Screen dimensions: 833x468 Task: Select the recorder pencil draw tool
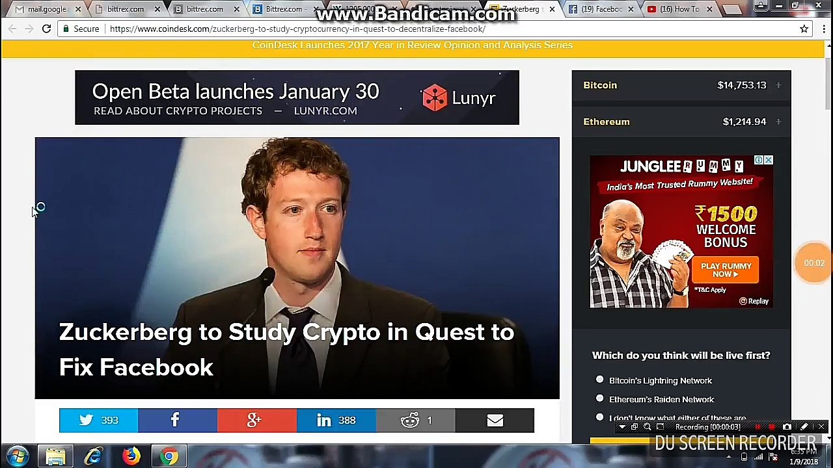(x=804, y=427)
